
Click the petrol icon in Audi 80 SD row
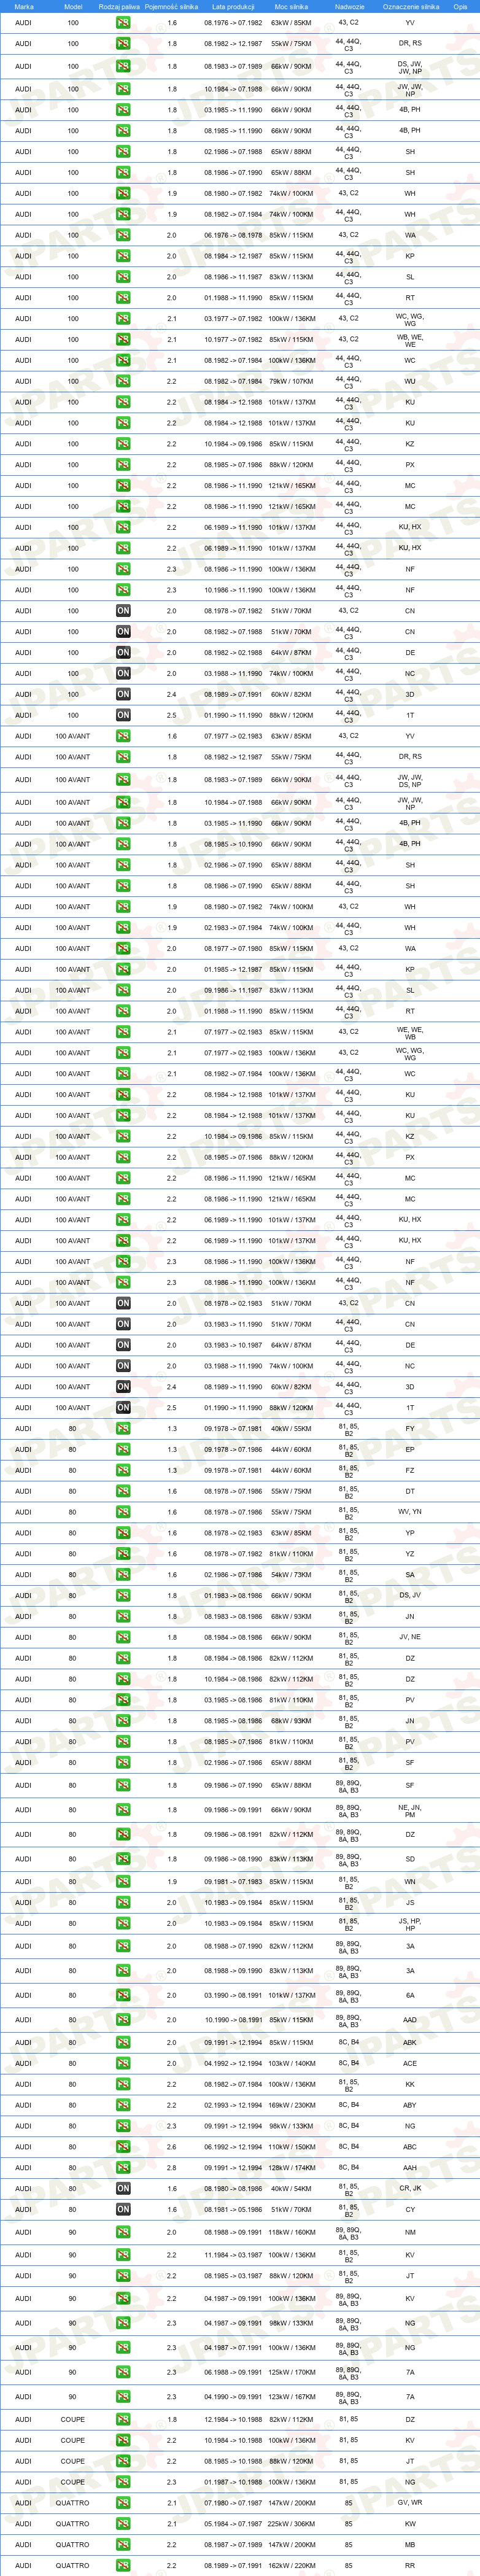(123, 1859)
